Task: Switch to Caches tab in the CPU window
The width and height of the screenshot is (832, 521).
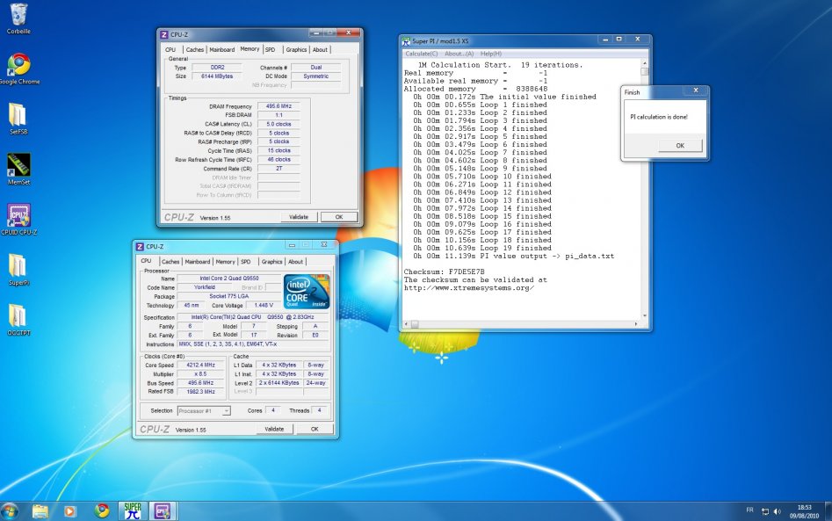Action: 170,261
